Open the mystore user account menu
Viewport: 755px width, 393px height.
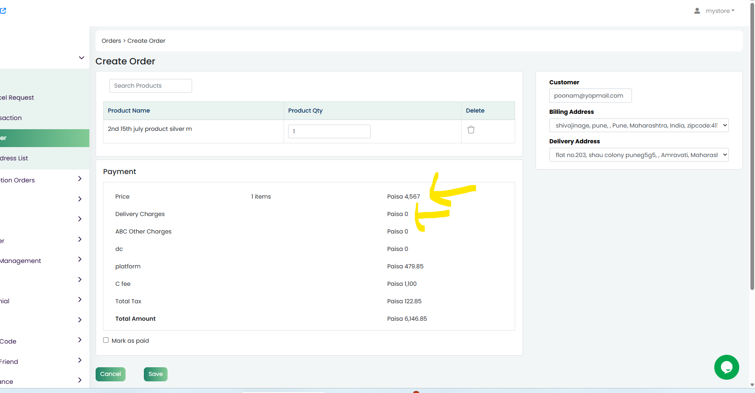point(720,11)
